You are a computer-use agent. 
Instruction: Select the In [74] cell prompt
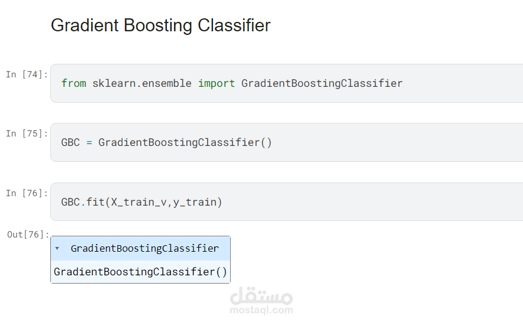27,74
